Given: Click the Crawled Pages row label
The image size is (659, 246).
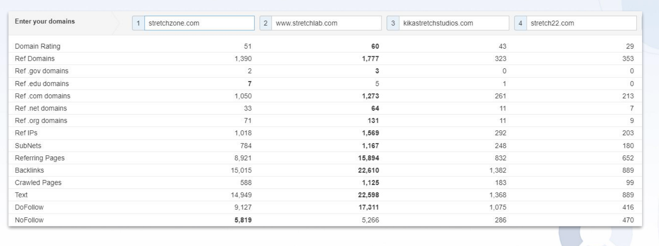Looking at the screenshot, I should point(38,182).
